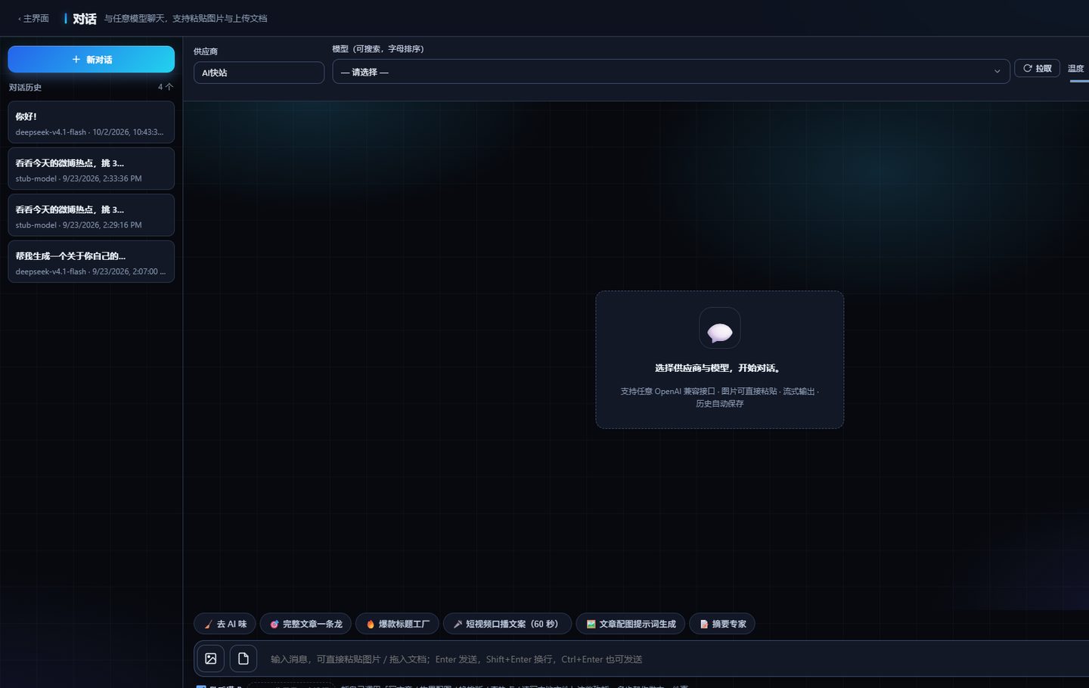The width and height of the screenshot is (1089, 688).
Task: Select the 完整文章一条龙 prompt chip
Action: coord(306,624)
